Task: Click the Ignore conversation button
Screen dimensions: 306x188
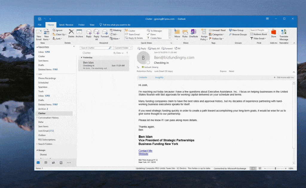Action: [x=57, y=30]
